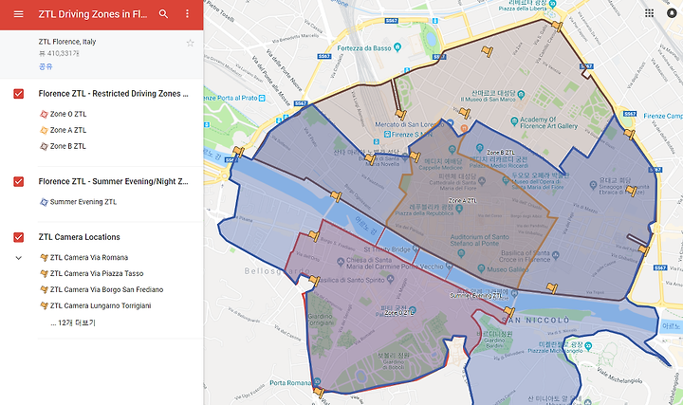Click the Google account avatar
The height and width of the screenshot is (405, 683).
[x=673, y=12]
